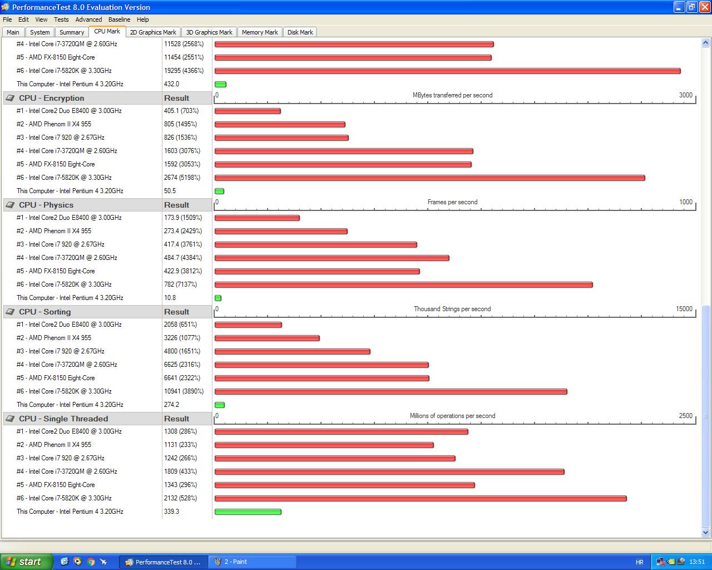
Task: Show the Disk Mark tab
Action: pos(300,32)
